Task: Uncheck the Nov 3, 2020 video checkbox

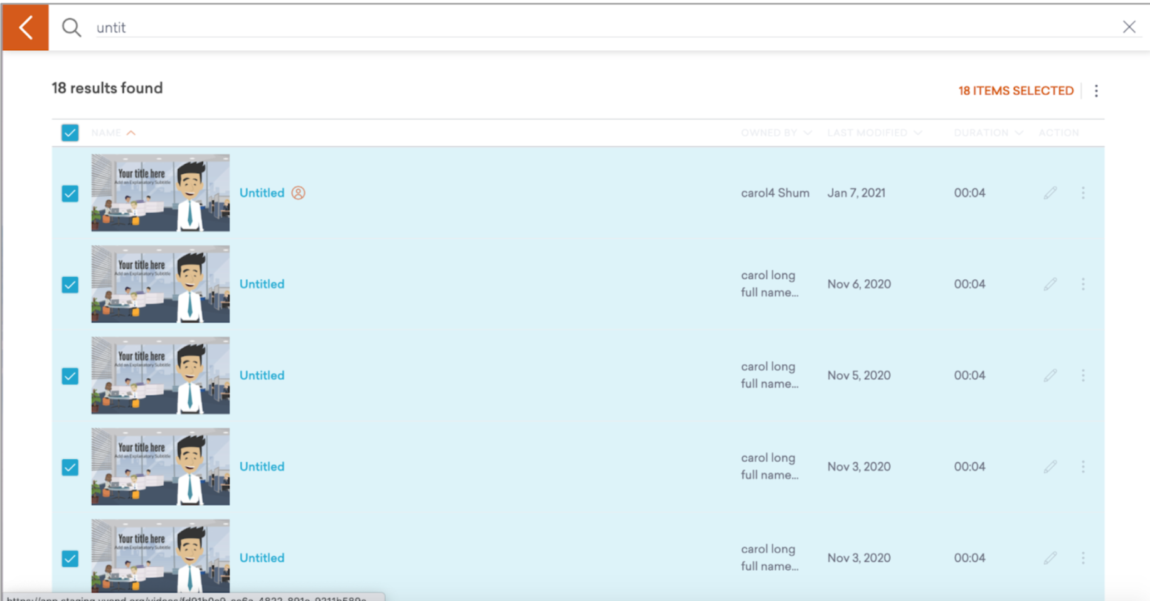Action: coord(70,467)
